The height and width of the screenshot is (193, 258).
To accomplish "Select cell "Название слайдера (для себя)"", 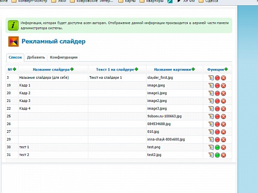I will pos(44,78).
